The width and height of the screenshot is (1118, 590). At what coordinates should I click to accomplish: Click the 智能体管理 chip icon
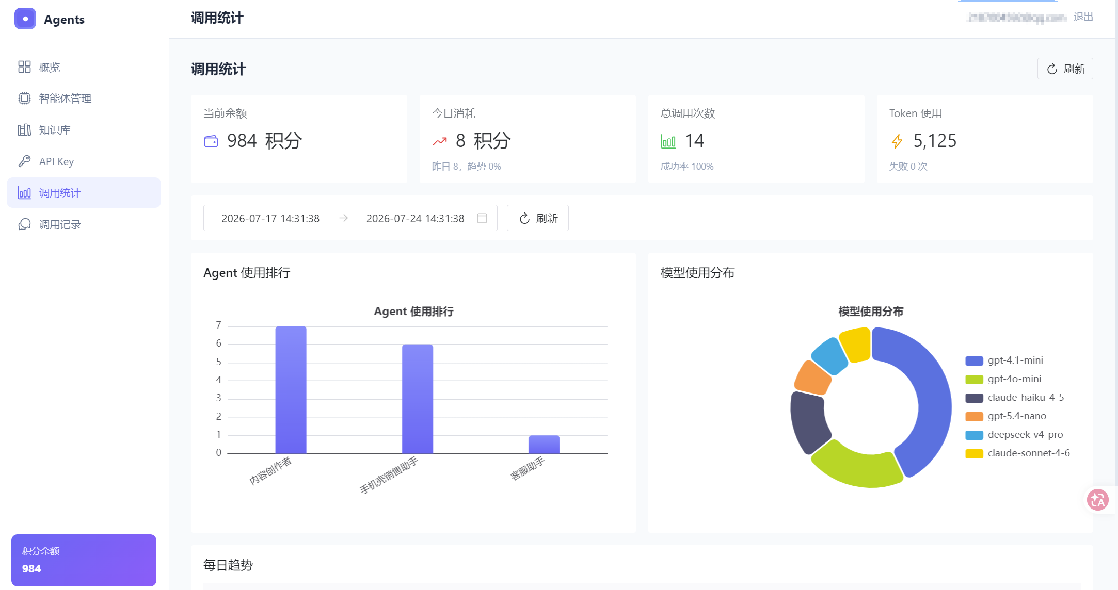coord(24,99)
